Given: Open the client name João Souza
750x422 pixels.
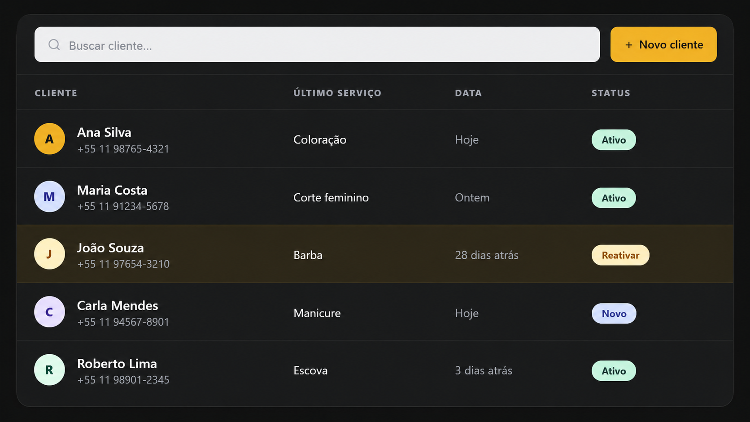Looking at the screenshot, I should click(110, 248).
